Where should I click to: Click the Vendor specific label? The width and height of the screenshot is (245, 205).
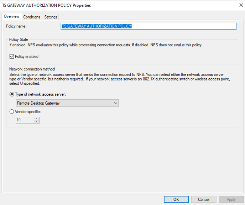coord(28,112)
